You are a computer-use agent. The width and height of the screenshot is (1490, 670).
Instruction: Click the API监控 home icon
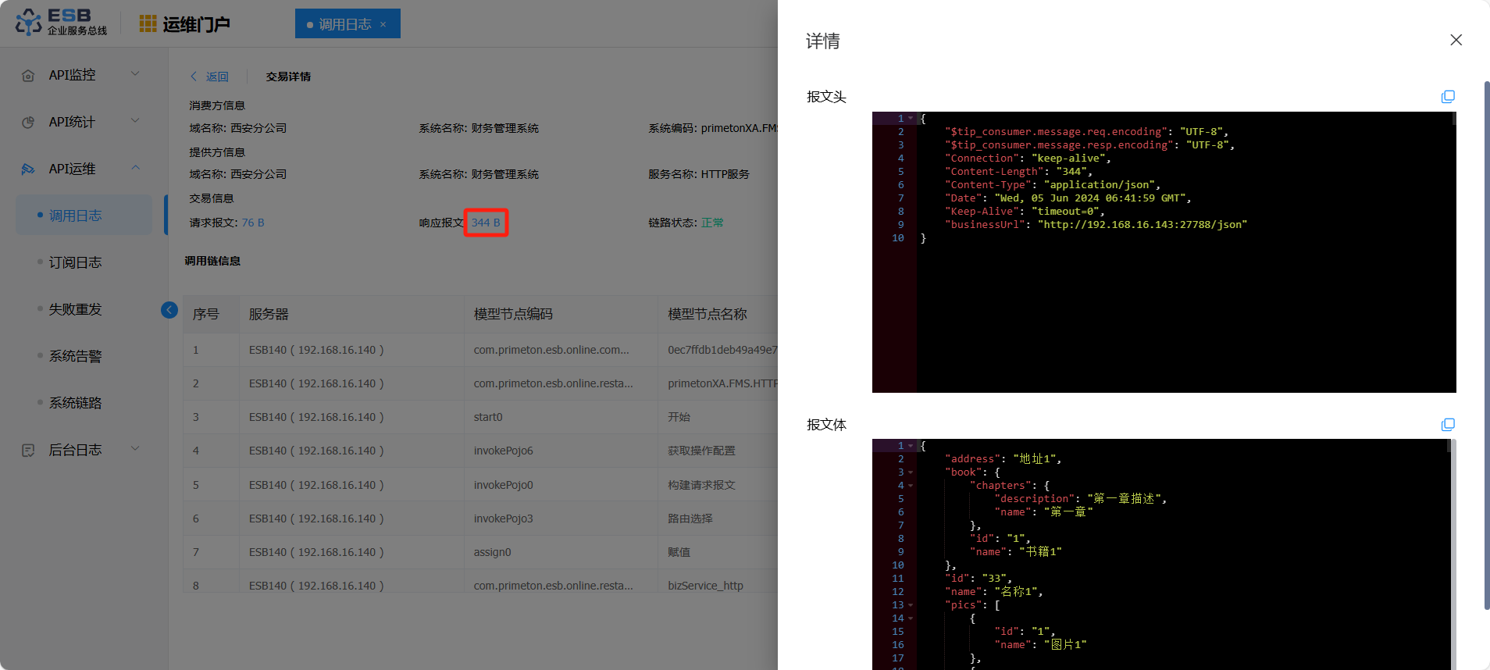click(x=29, y=76)
